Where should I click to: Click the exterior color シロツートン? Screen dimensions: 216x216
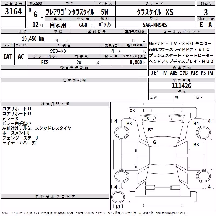pos(58,51)
